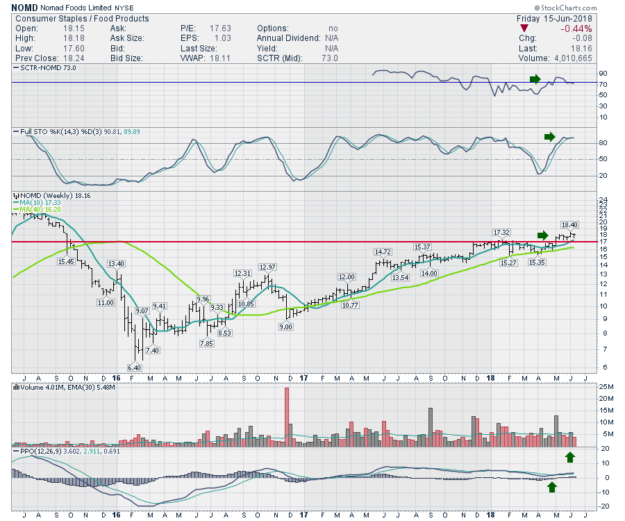The height and width of the screenshot is (521, 625).
Task: Click the MA(40) 16.28 legend entry
Action: coord(37,209)
